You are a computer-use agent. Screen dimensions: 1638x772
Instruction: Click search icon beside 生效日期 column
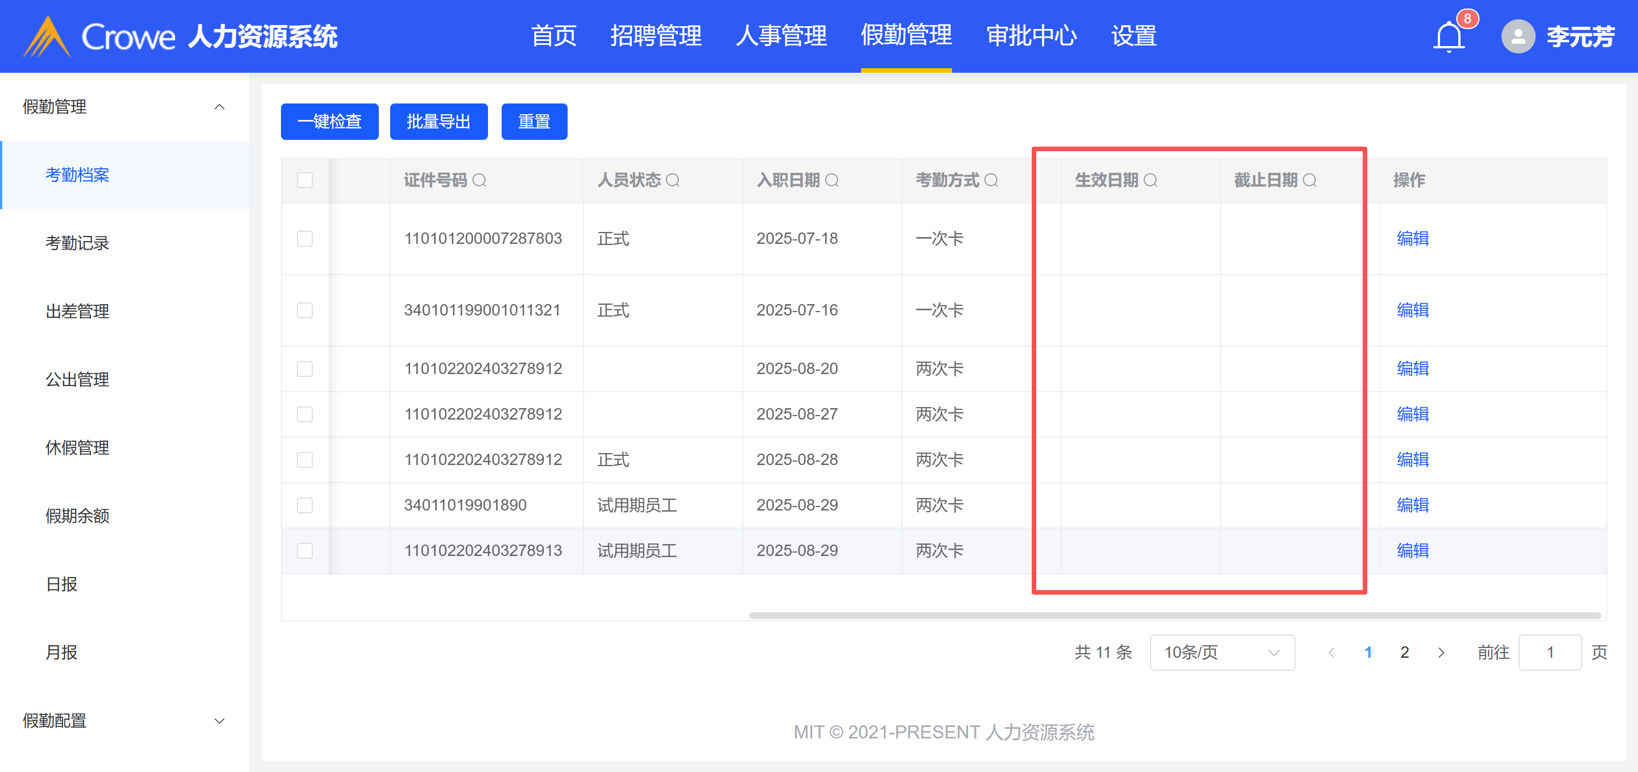pyautogui.click(x=1150, y=180)
